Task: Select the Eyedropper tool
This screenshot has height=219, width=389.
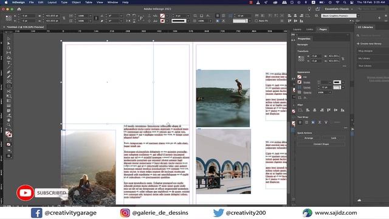Action: coord(9,116)
